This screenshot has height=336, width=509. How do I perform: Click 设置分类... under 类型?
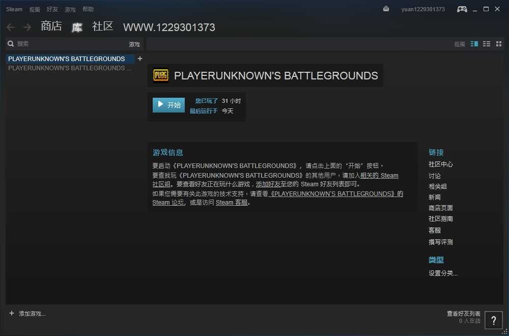point(443,273)
